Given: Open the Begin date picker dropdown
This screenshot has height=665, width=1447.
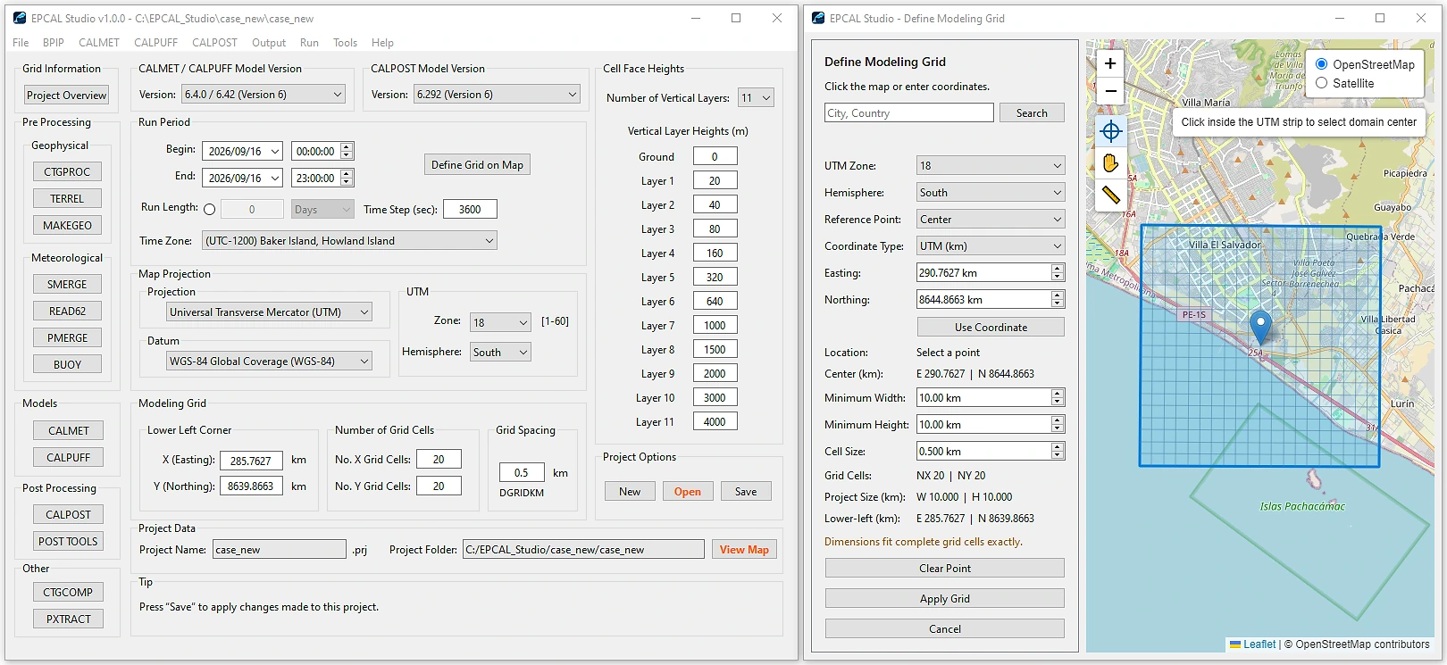Looking at the screenshot, I should click(275, 152).
